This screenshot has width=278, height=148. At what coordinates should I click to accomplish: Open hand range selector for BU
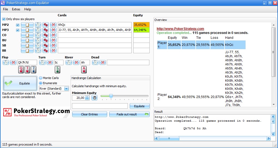click(27, 40)
